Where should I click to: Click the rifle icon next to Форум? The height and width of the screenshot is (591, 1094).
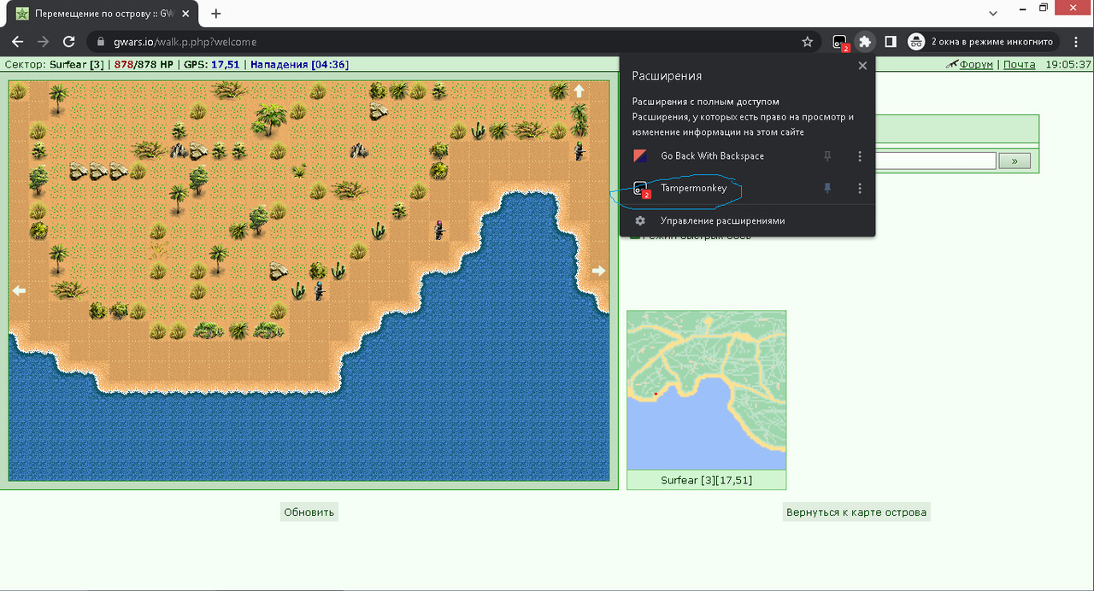click(951, 64)
